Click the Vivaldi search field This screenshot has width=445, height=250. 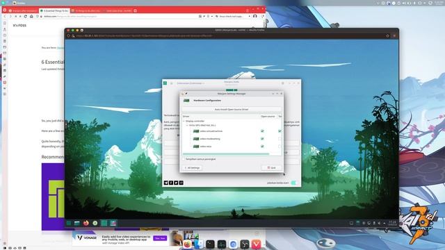click(x=234, y=17)
